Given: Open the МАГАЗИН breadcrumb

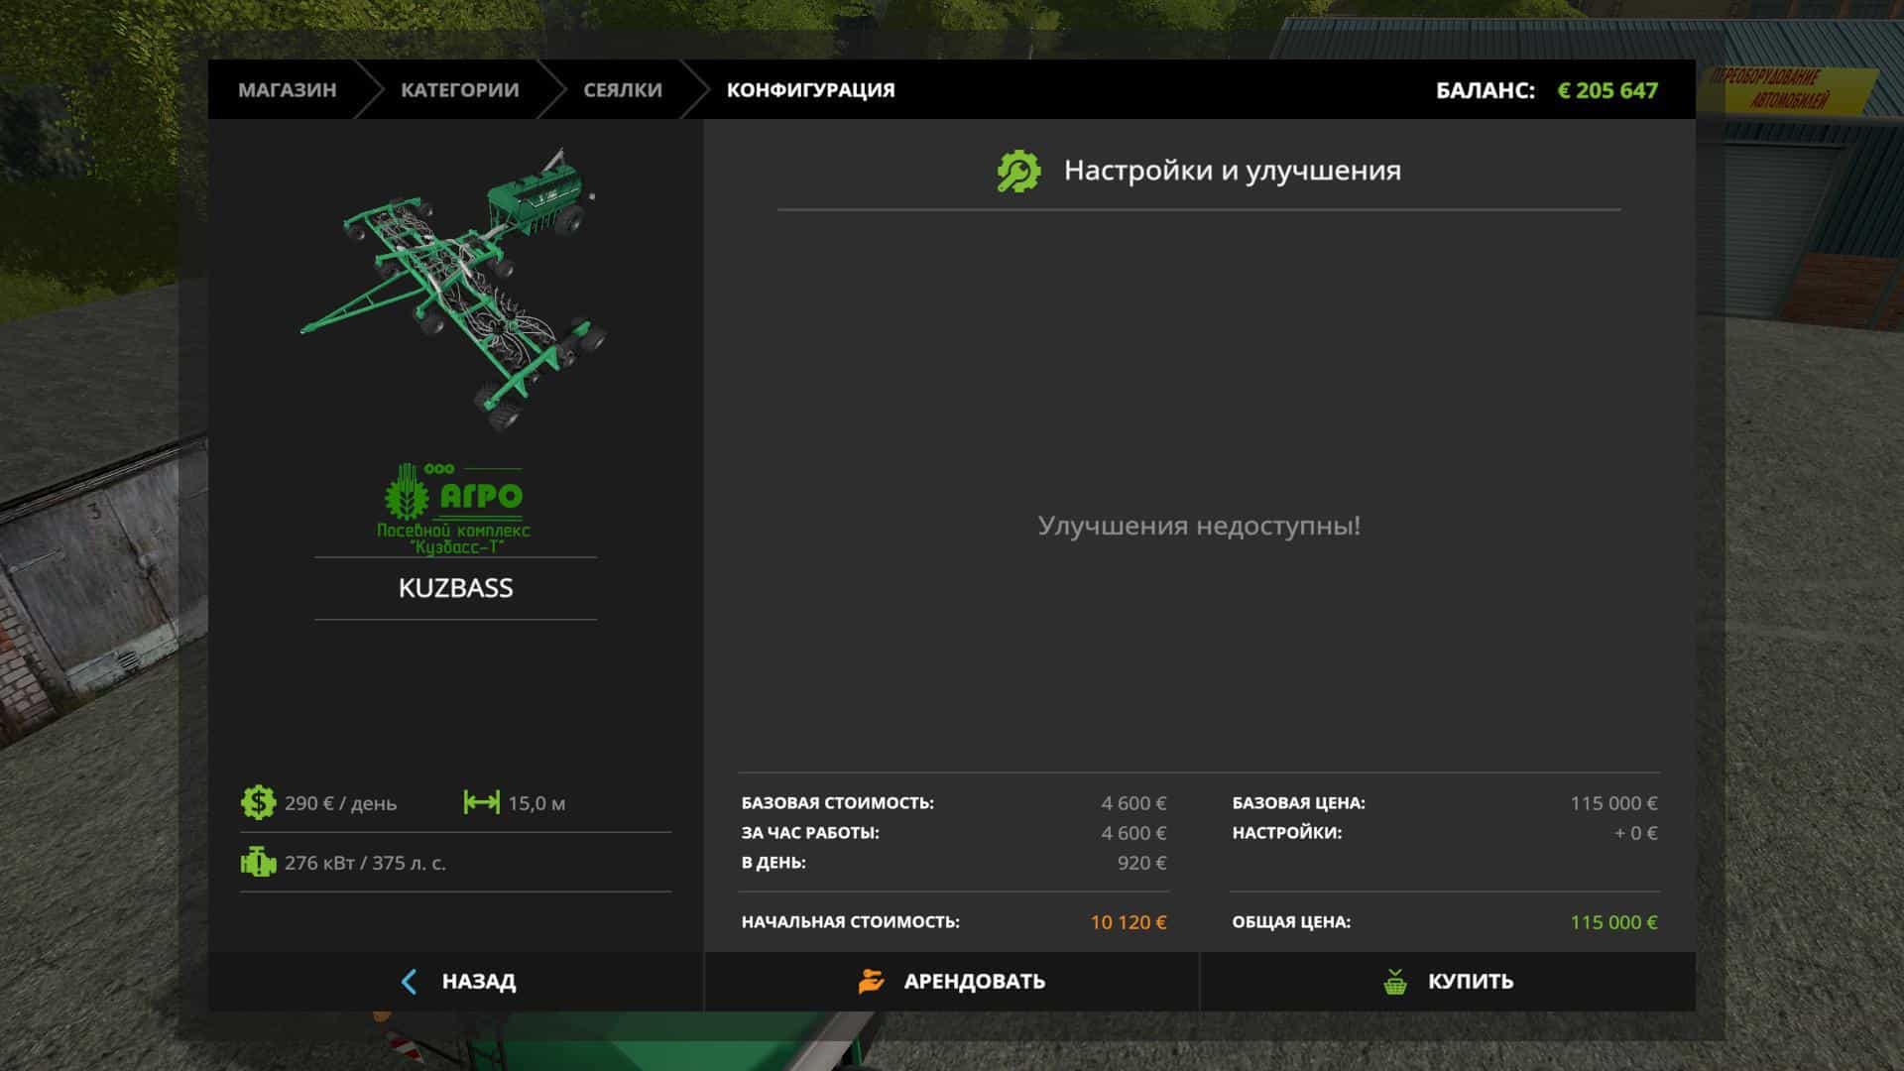Looking at the screenshot, I should pos(287,90).
